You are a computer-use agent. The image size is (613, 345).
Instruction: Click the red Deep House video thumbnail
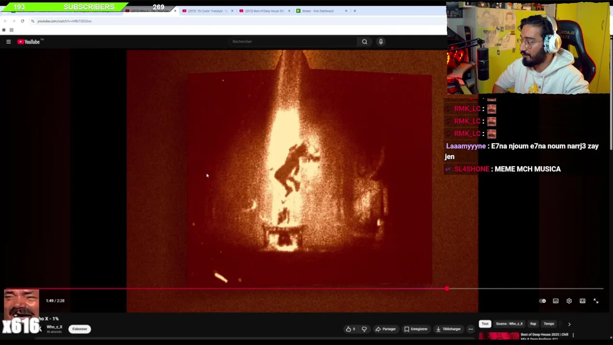(499, 336)
